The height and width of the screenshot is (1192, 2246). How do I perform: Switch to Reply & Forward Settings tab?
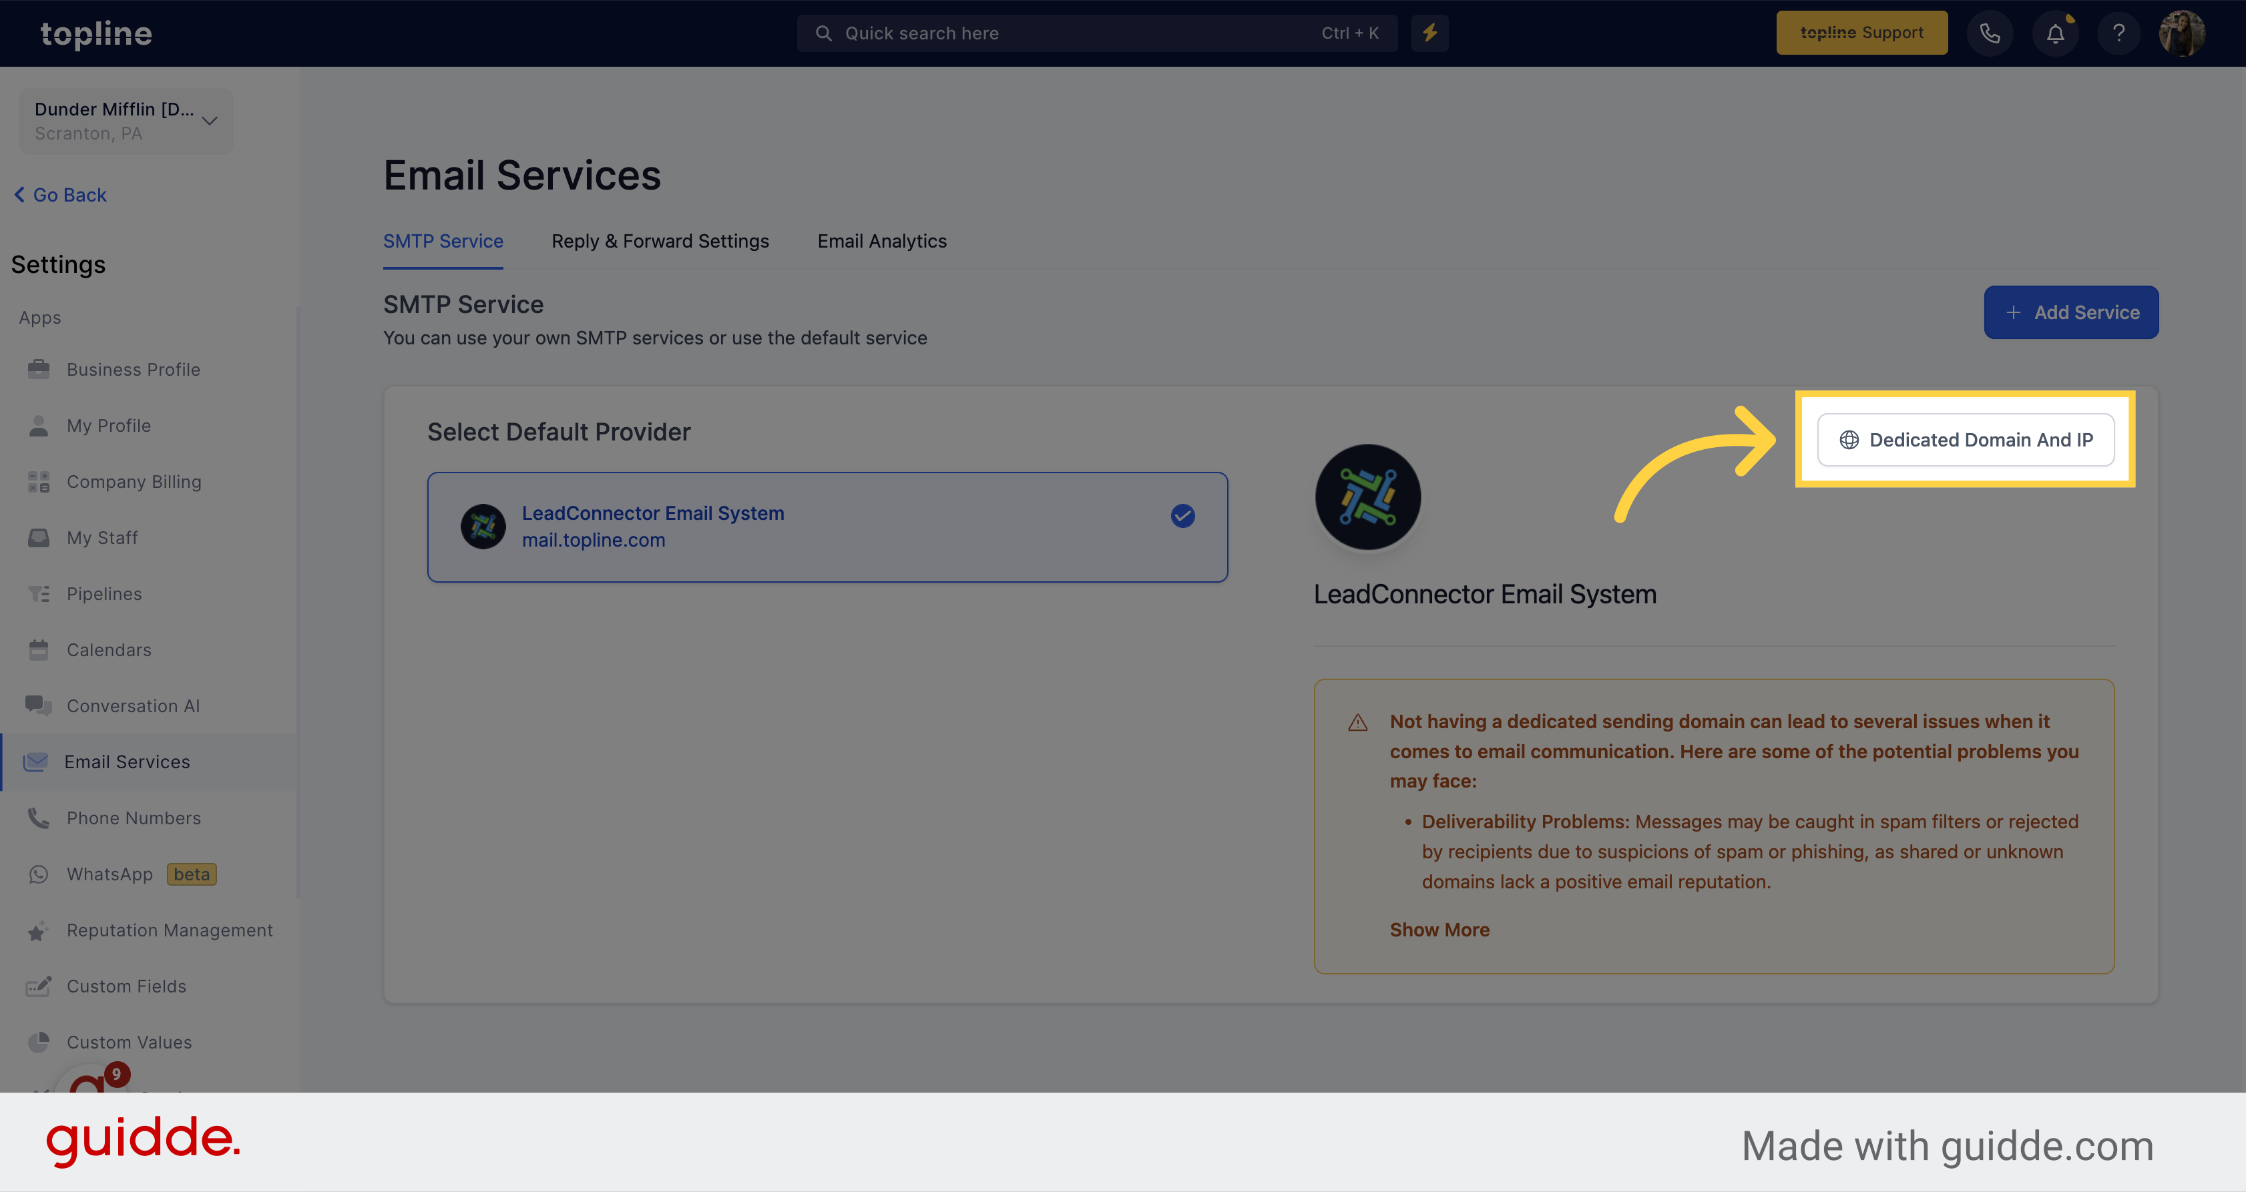660,242
